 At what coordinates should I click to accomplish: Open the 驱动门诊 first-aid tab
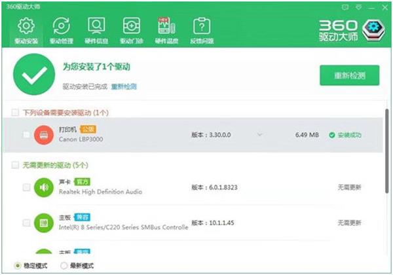(132, 31)
